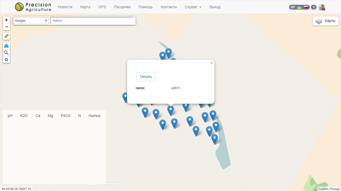Zoom out of the map
Image resolution: width=341 pixels, height=191 pixels.
point(6,27)
